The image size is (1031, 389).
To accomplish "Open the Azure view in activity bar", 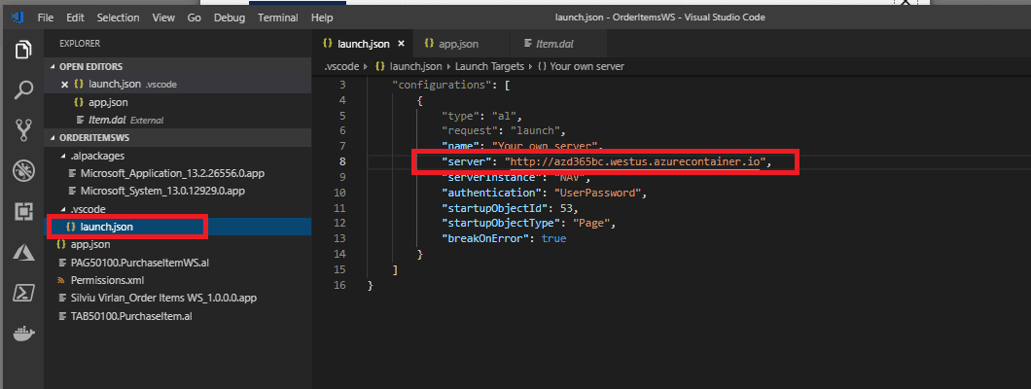I will pyautogui.click(x=23, y=252).
